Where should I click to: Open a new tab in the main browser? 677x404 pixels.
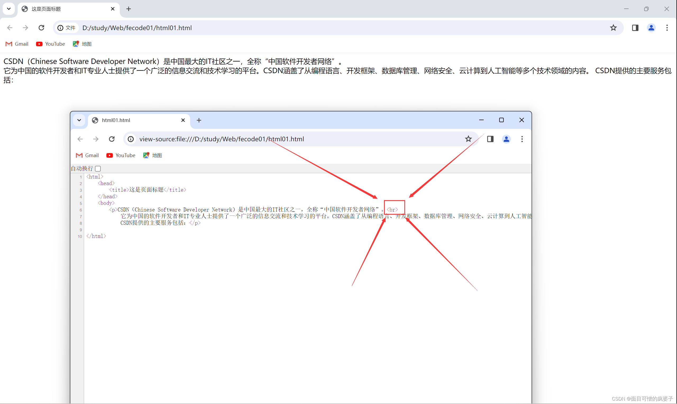129,9
